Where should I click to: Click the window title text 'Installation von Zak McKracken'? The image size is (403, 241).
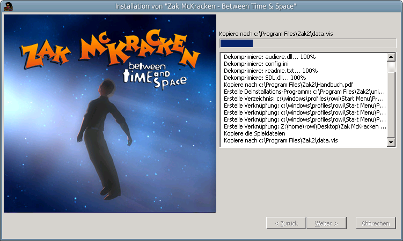[x=206, y=6]
